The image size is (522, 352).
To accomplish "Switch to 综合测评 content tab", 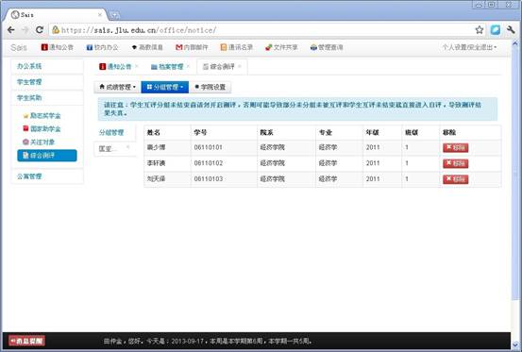I will click(x=219, y=67).
